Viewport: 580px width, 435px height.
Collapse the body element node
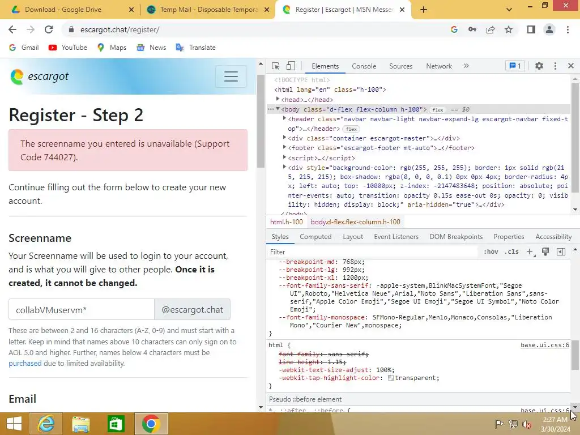[278, 109]
